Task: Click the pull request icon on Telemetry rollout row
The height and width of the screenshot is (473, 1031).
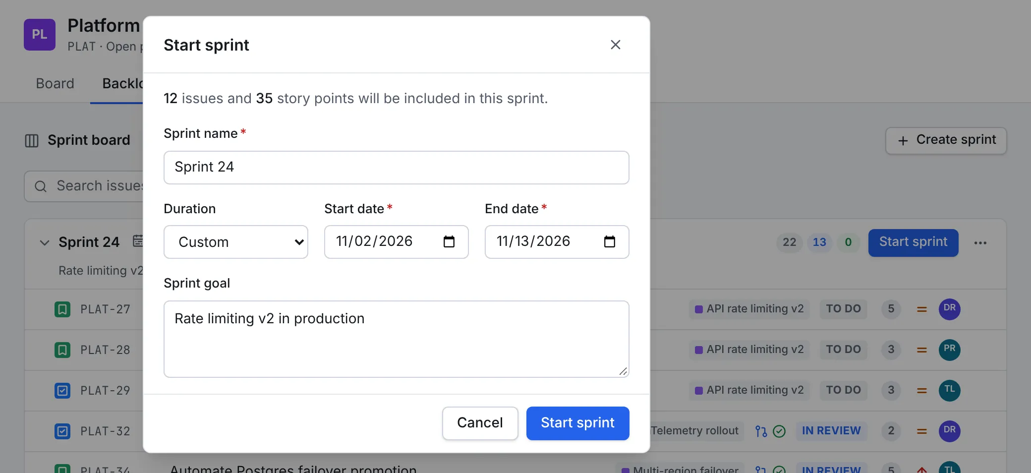Action: click(761, 431)
